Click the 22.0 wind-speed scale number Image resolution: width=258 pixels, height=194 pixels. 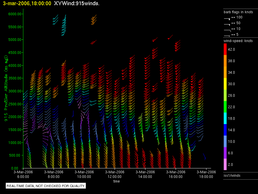(x=231, y=107)
